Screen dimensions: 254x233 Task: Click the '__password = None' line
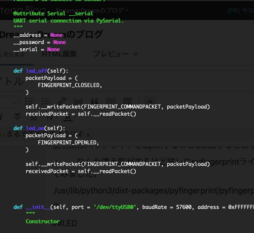(x=39, y=42)
